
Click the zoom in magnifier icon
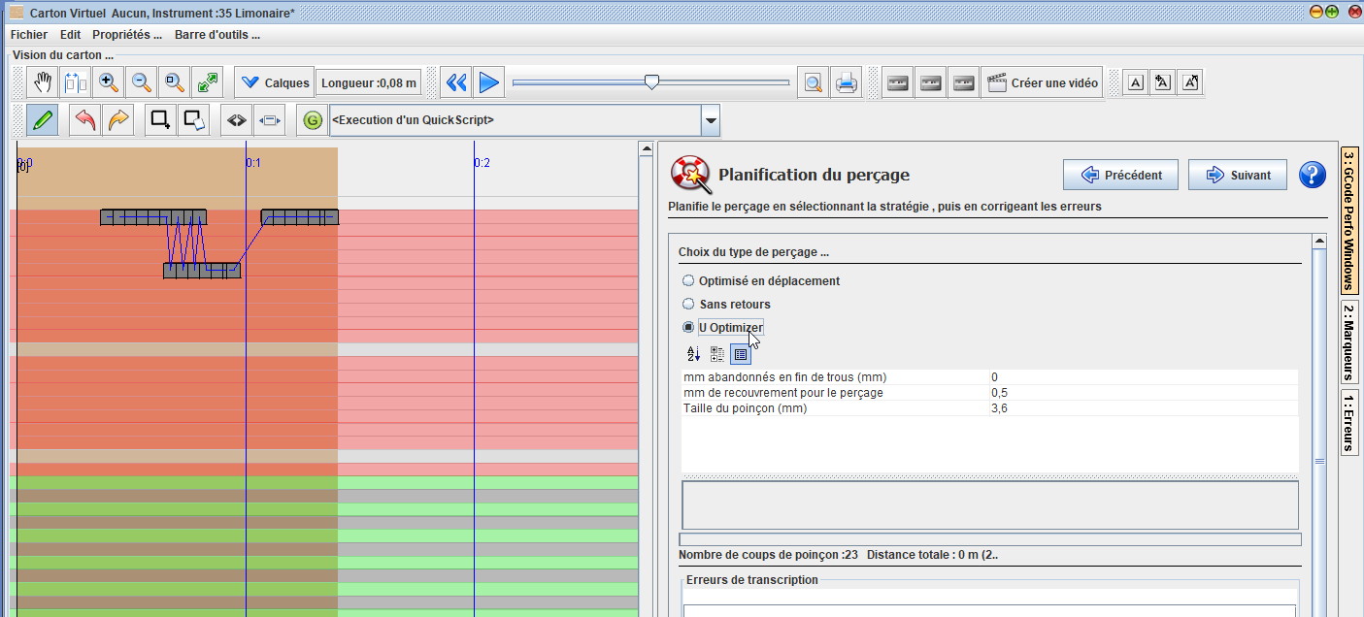(x=109, y=82)
